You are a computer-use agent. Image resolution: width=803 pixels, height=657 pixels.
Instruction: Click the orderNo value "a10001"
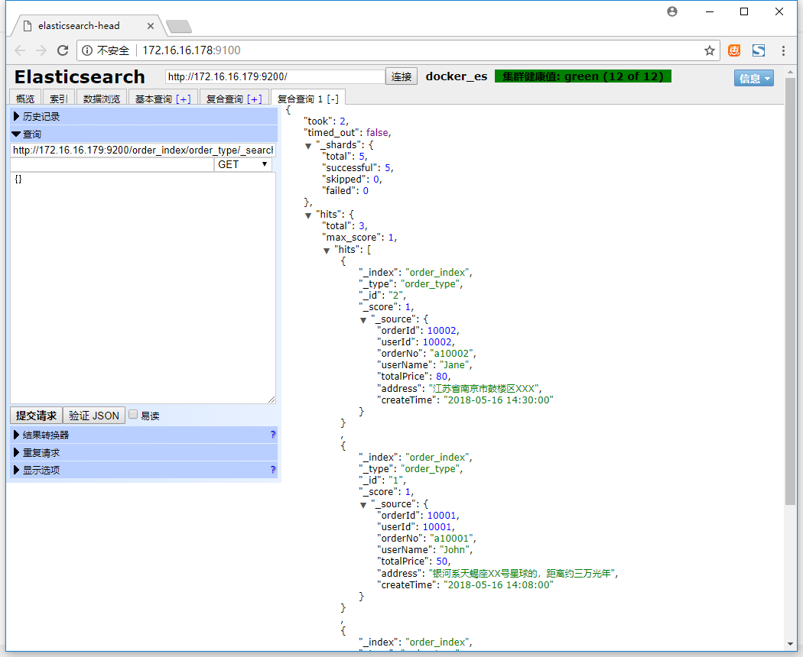tap(451, 539)
